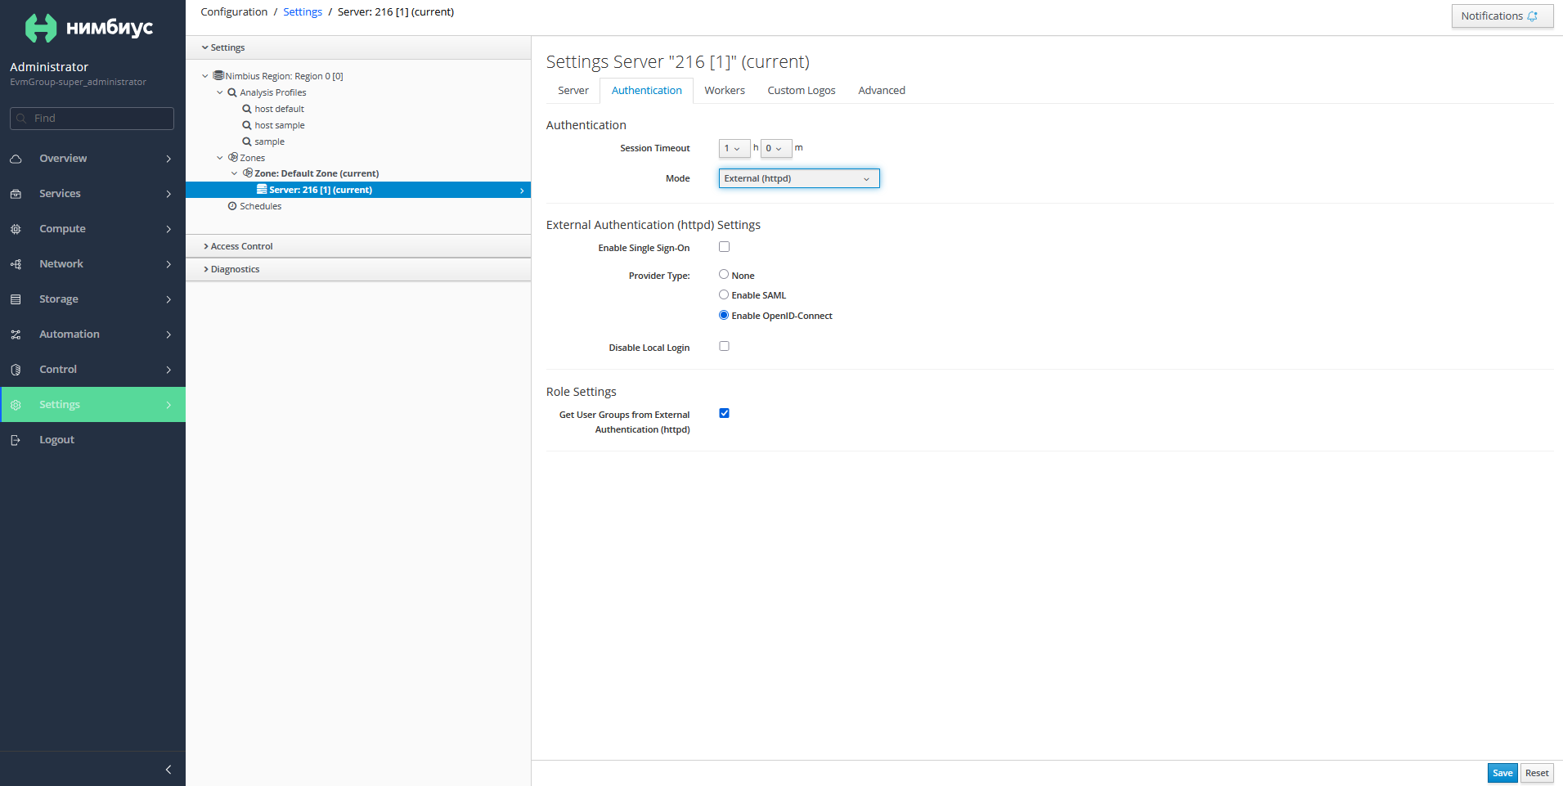Click the sample profile magnifier icon
The height and width of the screenshot is (786, 1563).
click(x=247, y=141)
